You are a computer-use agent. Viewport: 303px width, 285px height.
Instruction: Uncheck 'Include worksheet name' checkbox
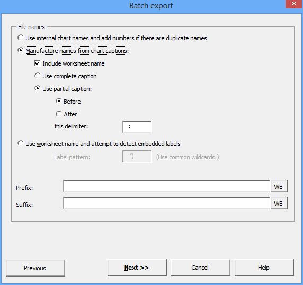click(x=37, y=63)
